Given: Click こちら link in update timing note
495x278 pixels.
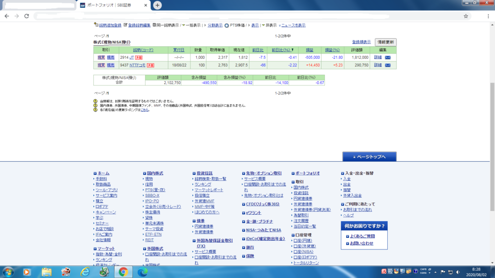Looking at the screenshot, I should coord(145,110).
